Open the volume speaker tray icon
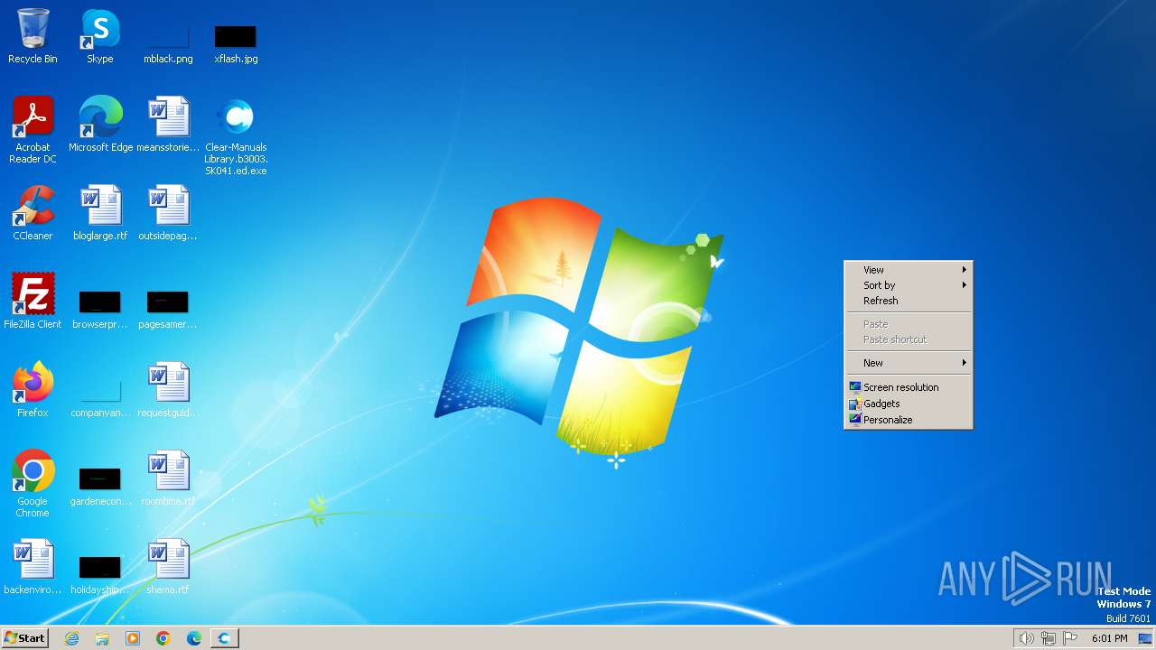This screenshot has height=650, width=1156. coord(1026,638)
